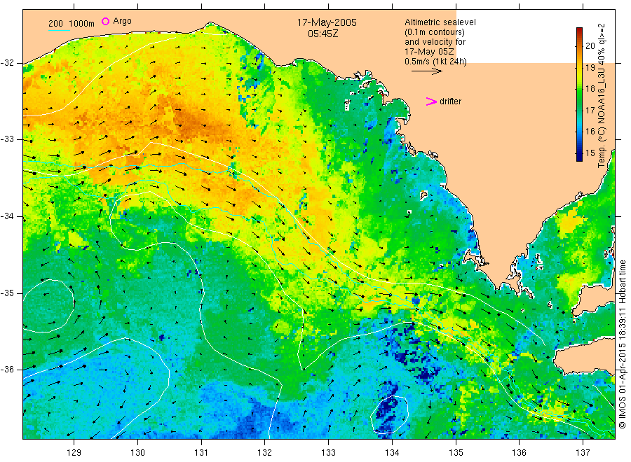Click the color bar value 17
631x462 pixels.
[590, 110]
